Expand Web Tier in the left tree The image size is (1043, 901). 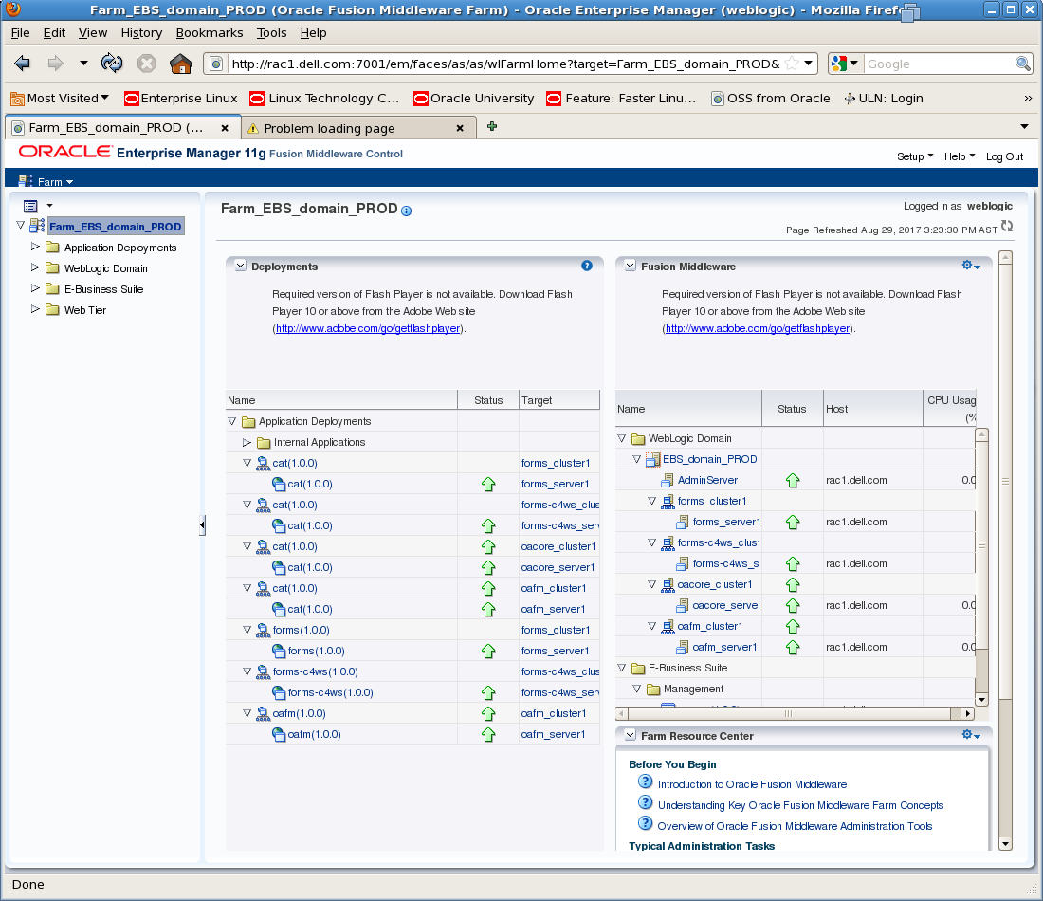click(x=35, y=309)
